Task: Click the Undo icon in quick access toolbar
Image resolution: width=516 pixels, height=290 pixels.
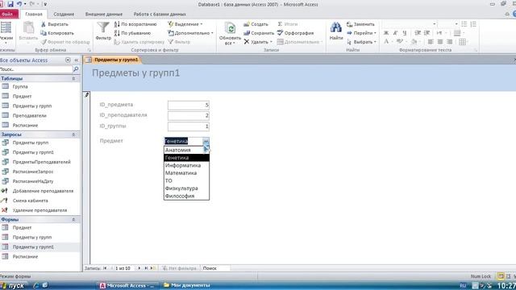Action: click(x=19, y=4)
